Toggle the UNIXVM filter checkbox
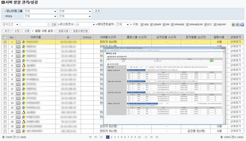Viewport: 246px width, 141px height. tap(215, 25)
